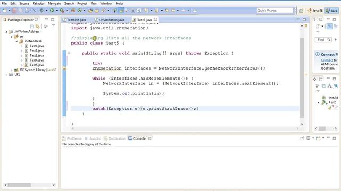This screenshot has width=341, height=191.
Task: Toggle Show Whitespace Characters
Action: tap(139, 11)
